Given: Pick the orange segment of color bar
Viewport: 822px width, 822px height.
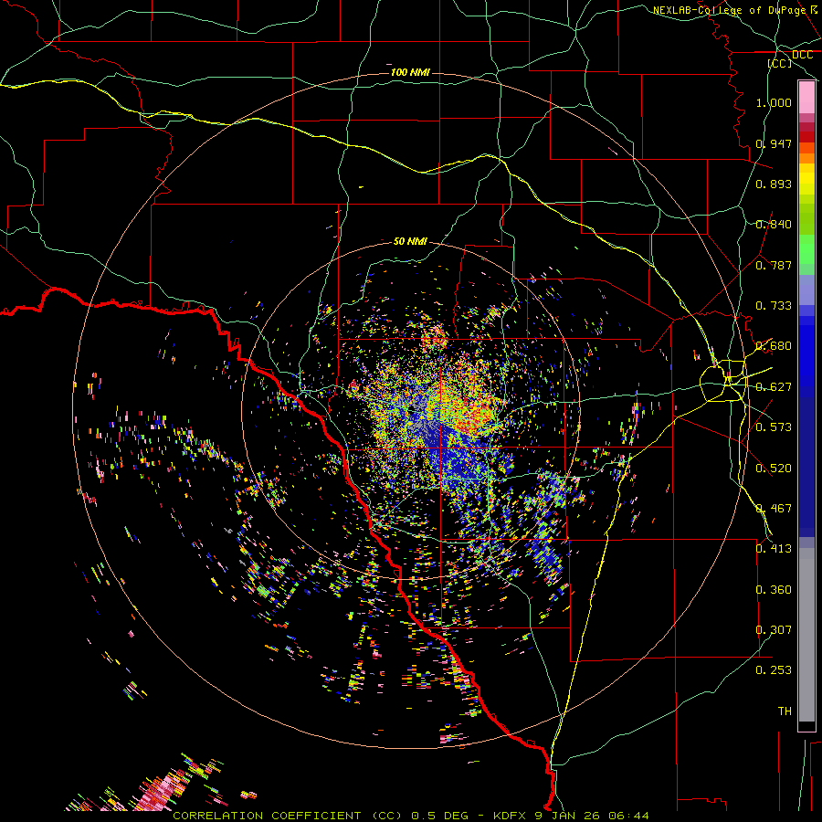Looking at the screenshot, I should point(806,158).
